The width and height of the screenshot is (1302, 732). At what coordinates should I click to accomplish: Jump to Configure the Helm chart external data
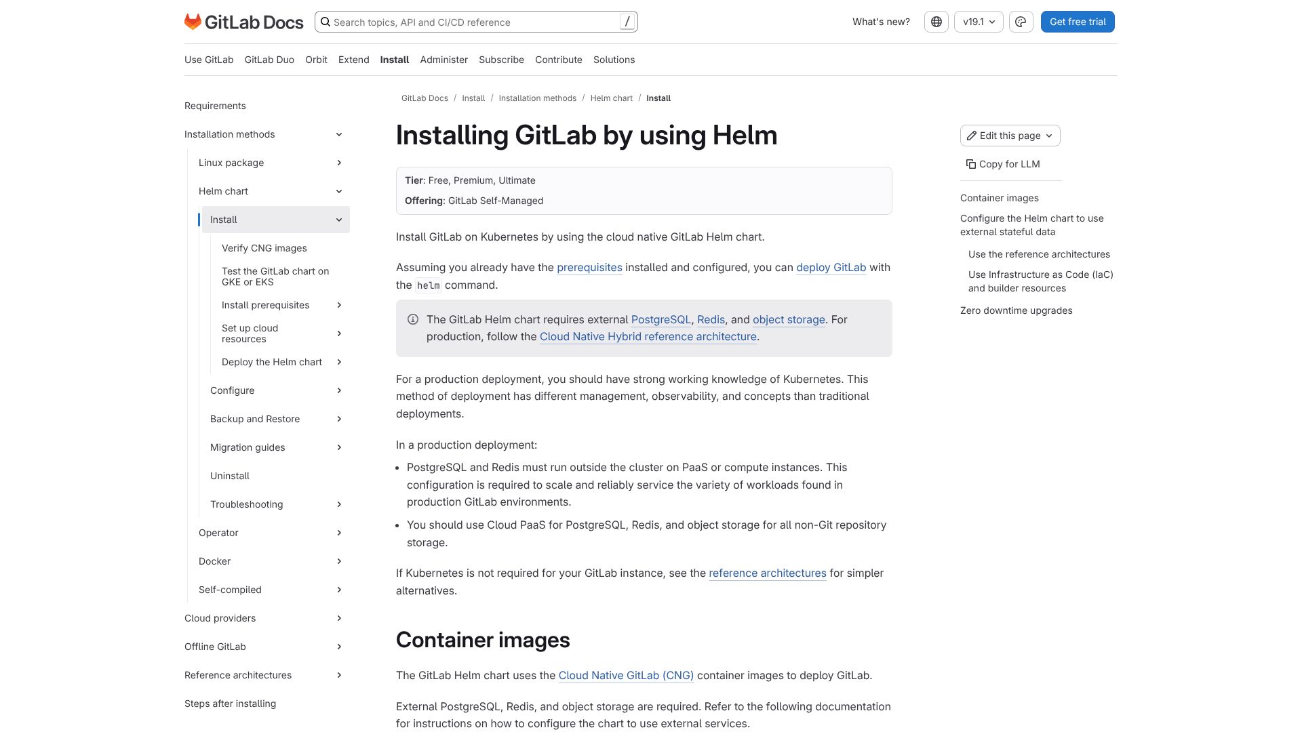[1031, 225]
